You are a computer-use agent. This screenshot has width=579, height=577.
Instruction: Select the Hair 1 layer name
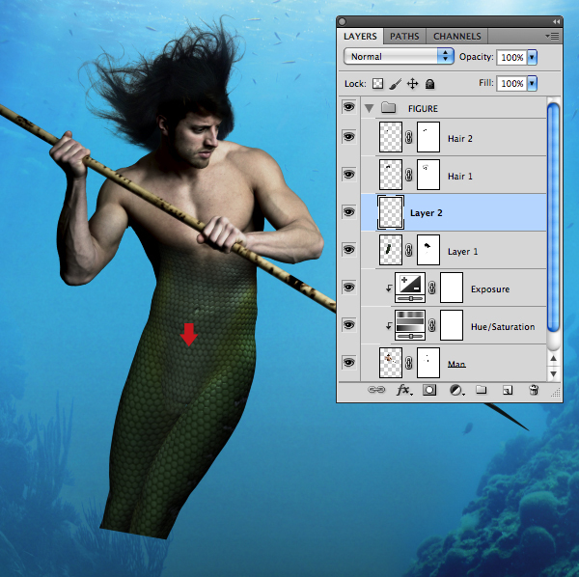click(x=459, y=176)
